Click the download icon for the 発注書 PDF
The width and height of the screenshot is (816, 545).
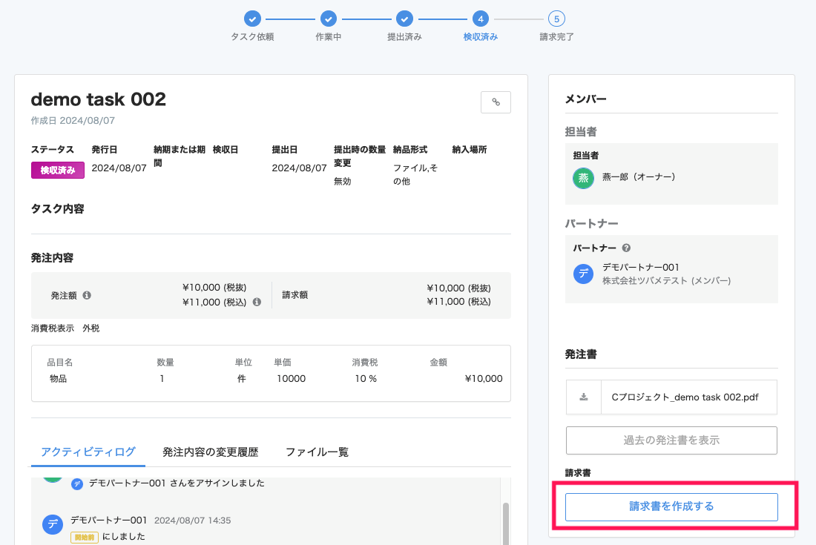(x=584, y=397)
